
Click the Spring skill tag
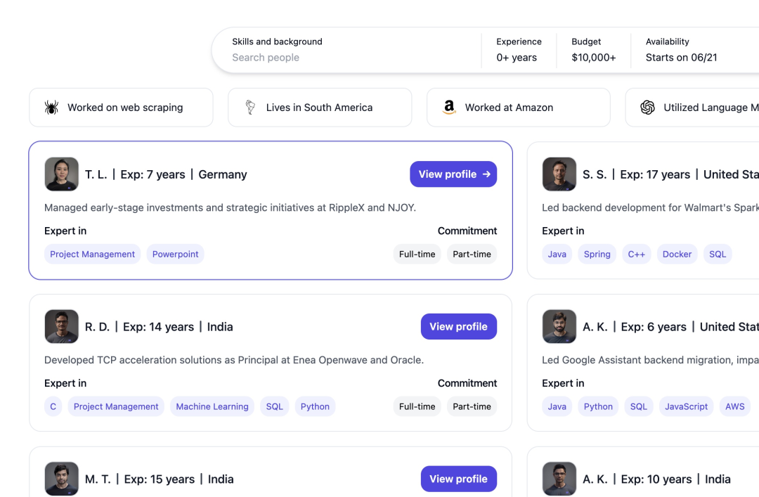[x=597, y=254]
